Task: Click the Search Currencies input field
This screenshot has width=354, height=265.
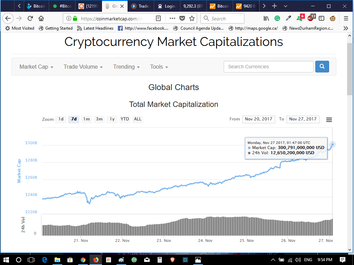Action: [269, 67]
